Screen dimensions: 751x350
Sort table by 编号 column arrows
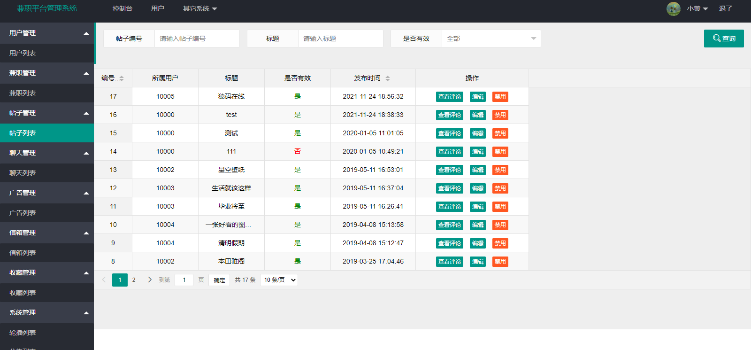click(x=122, y=78)
